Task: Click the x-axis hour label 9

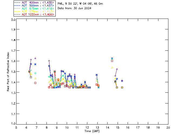Action: click(57, 127)
